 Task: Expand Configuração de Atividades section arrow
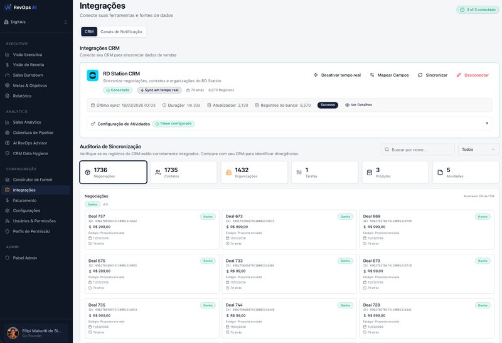[x=487, y=123]
